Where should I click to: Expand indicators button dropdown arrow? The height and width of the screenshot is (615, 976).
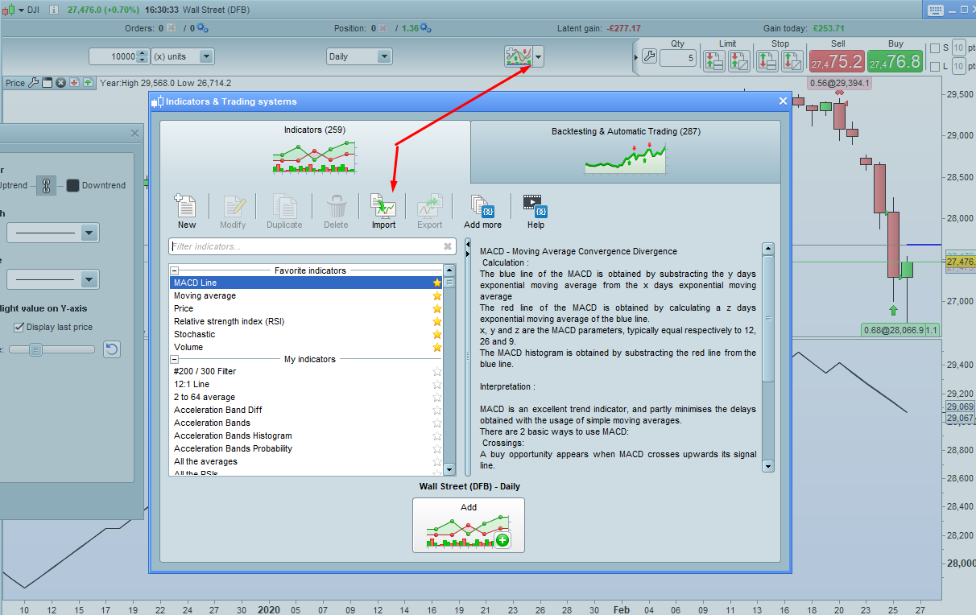click(x=539, y=56)
